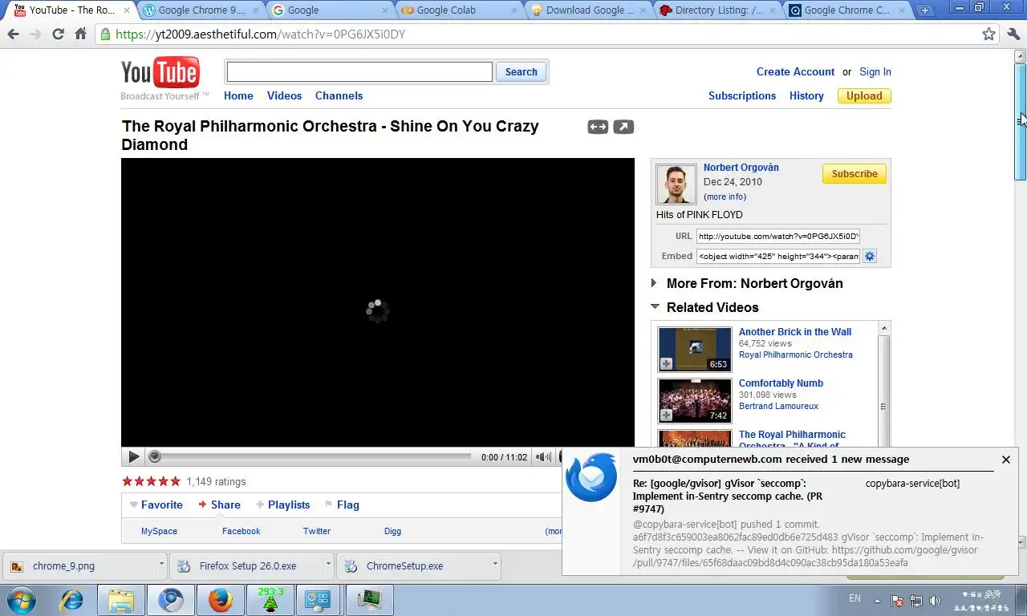Viewport: 1027px width, 616px height.
Task: Show hidden system tray icons
Action: click(x=877, y=600)
